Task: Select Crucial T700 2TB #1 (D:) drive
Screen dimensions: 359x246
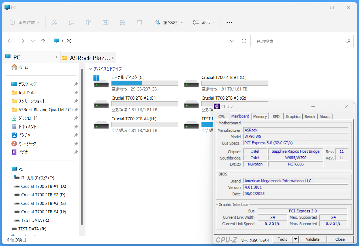Action: pyautogui.click(x=191, y=83)
